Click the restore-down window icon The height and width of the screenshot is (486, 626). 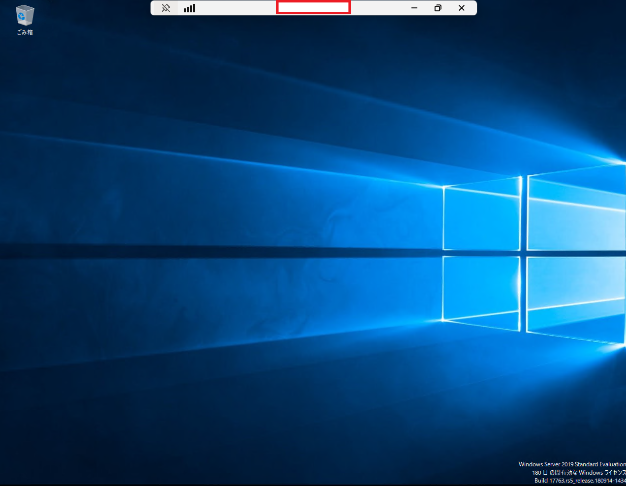coord(438,8)
